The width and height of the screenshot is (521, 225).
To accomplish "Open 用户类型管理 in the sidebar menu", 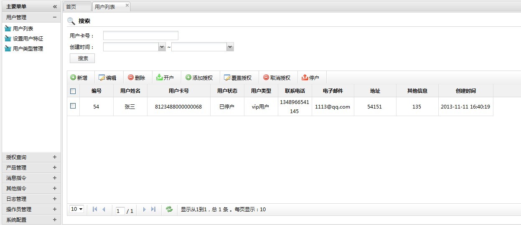I will 28,48.
